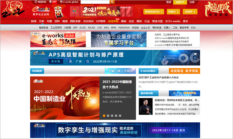This screenshot has height=139, width=233.
Task: Open the e-works global site link
Action: [69, 2]
